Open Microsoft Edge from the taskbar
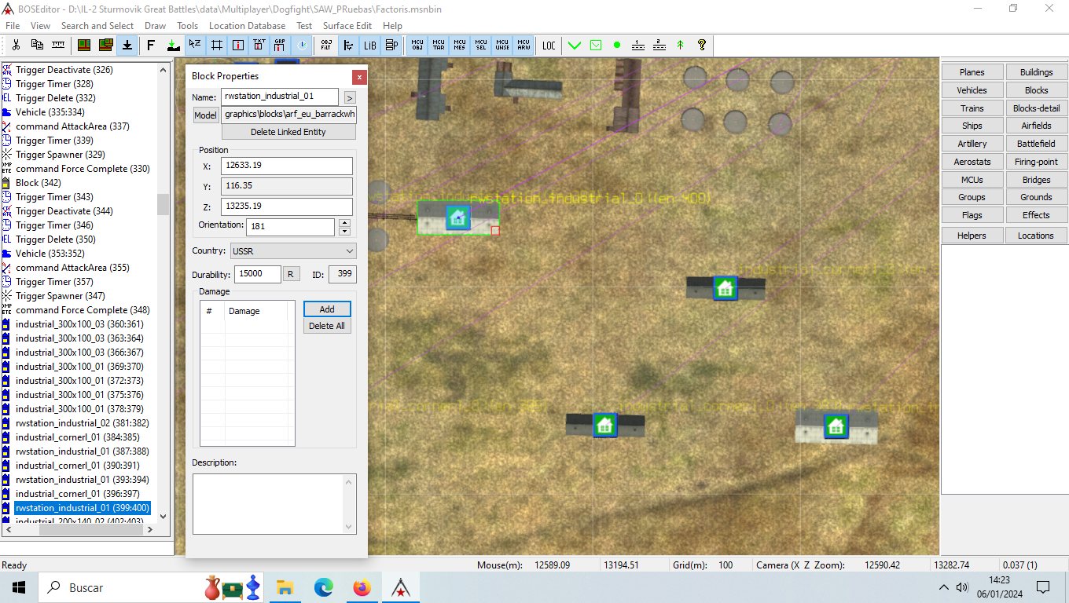Image resolution: width=1069 pixels, height=603 pixels. [x=324, y=587]
